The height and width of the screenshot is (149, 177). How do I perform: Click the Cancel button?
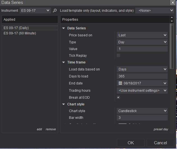pyautogui.click(x=160, y=143)
